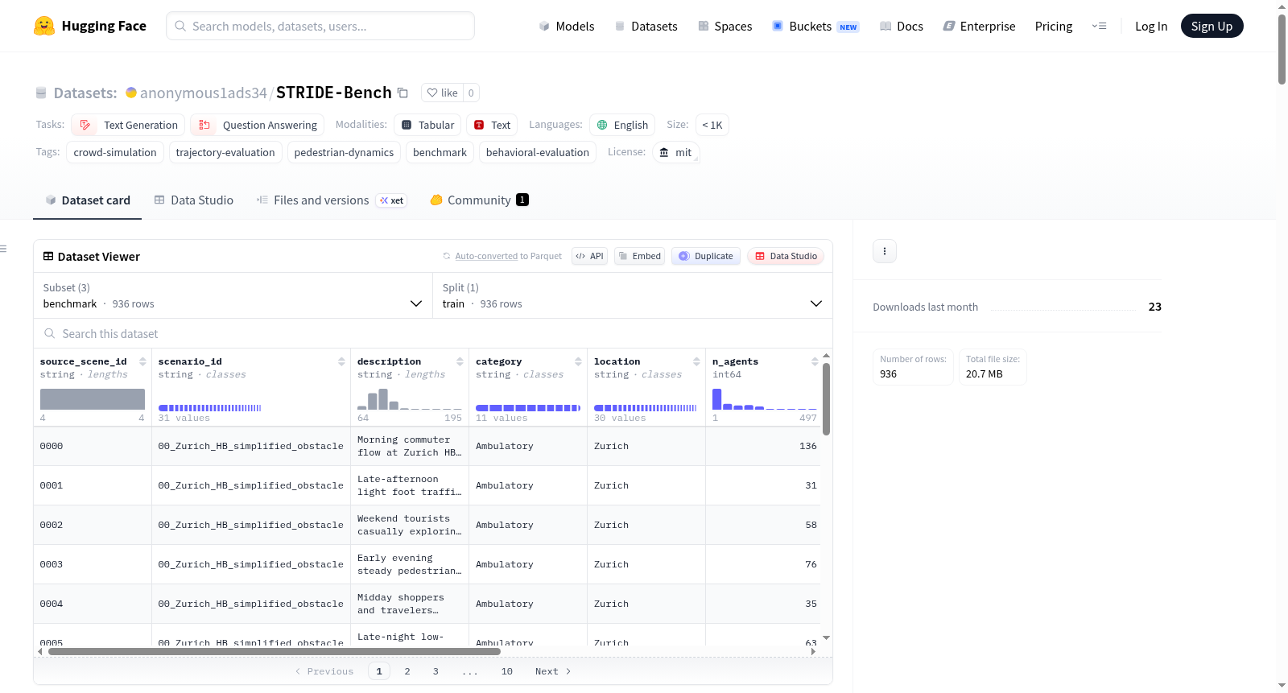The image size is (1288, 693).
Task: Focus the models, datasets, users search box
Action: click(x=320, y=26)
